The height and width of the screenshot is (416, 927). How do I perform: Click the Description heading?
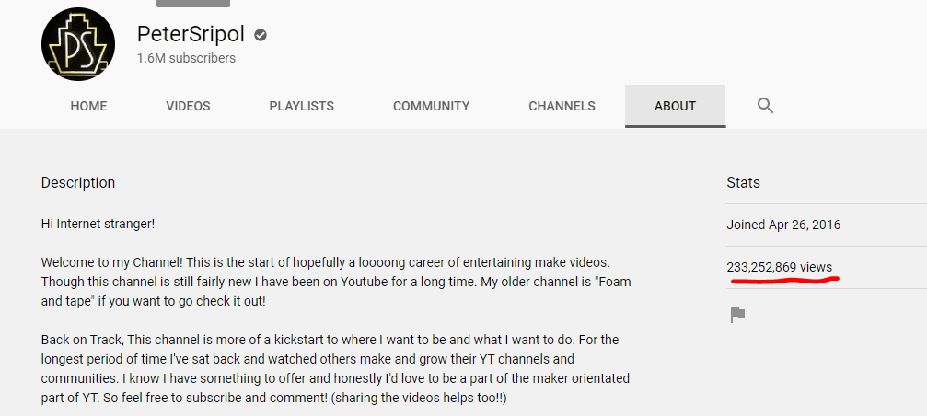click(78, 182)
